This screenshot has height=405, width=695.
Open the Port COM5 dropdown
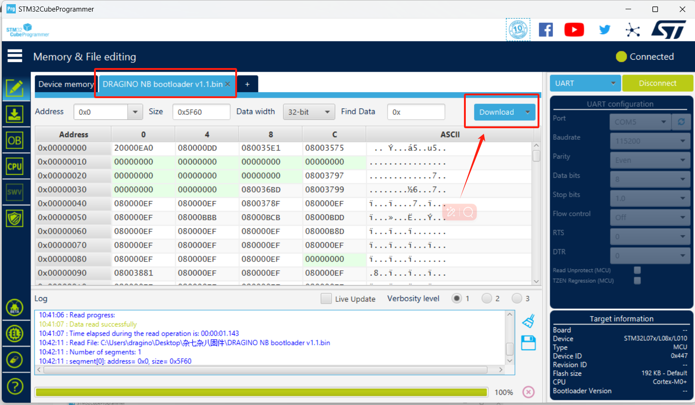[640, 122]
